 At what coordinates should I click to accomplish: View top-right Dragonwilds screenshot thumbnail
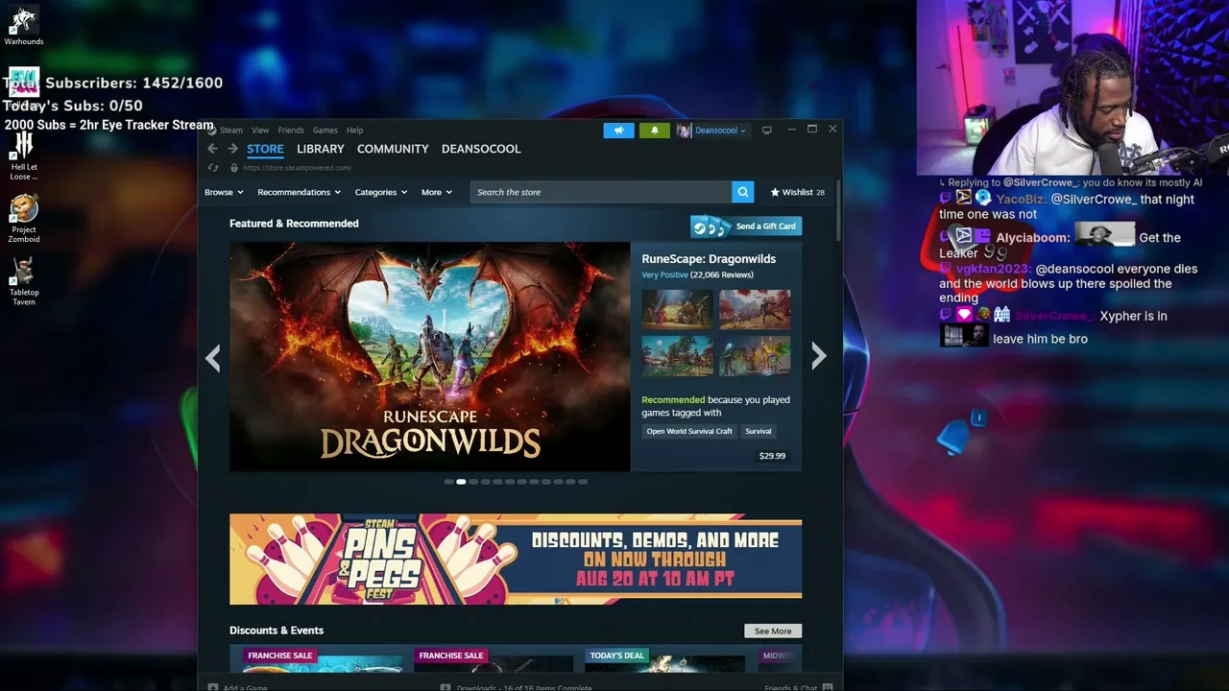coord(755,309)
